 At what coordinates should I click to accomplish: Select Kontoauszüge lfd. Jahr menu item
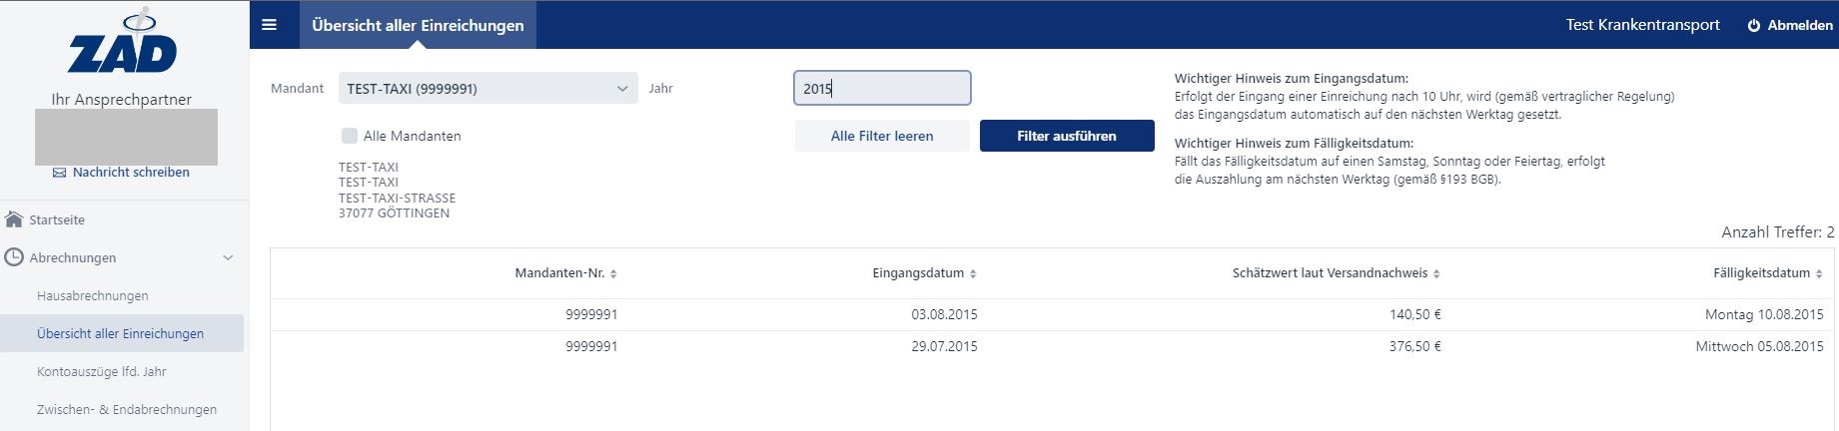coord(102,372)
